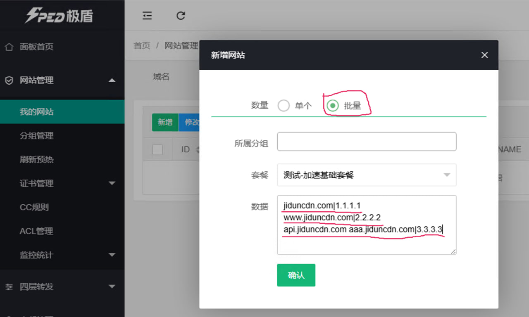Open the 套餐 package dropdown

[x=367, y=175]
